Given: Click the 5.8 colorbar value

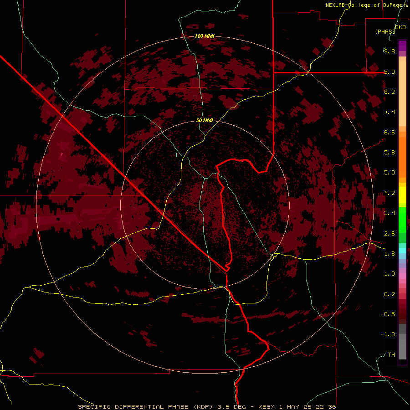Looking at the screenshot, I should click(389, 153).
